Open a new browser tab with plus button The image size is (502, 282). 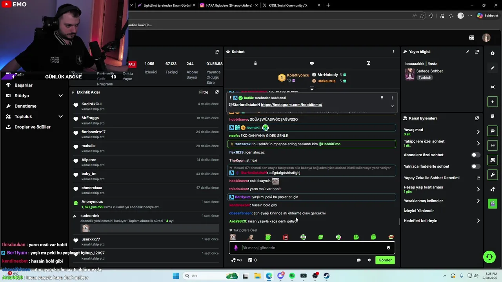click(x=328, y=5)
